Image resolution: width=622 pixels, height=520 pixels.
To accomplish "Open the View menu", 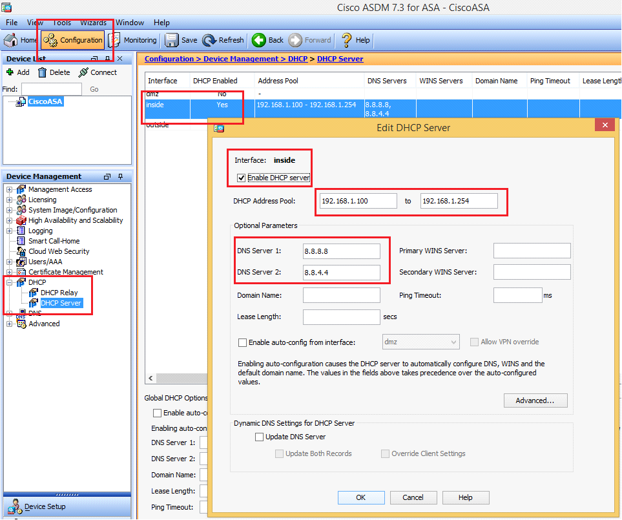I will click(35, 23).
